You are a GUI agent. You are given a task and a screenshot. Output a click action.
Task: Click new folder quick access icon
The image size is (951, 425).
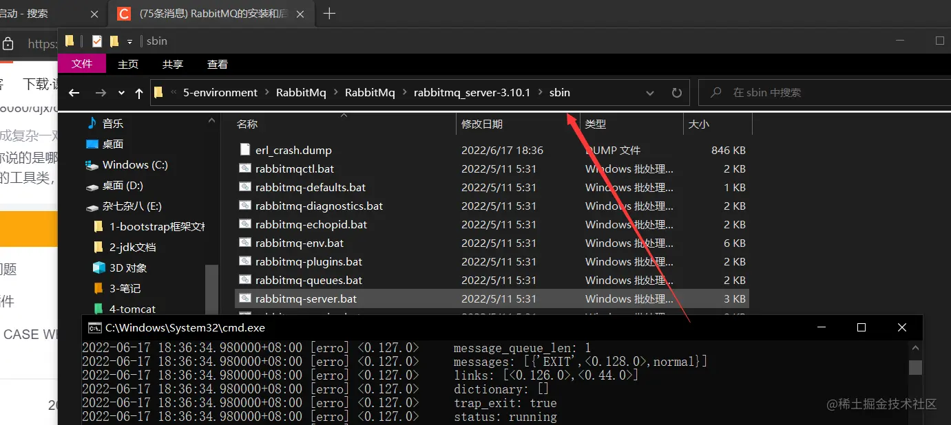coord(114,41)
